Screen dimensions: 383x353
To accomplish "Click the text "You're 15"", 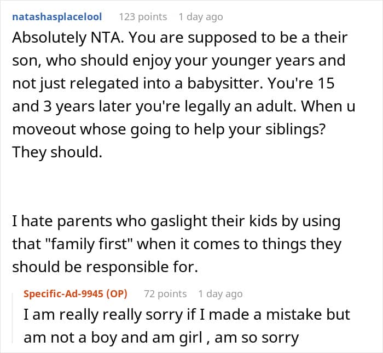I will 301,84.
